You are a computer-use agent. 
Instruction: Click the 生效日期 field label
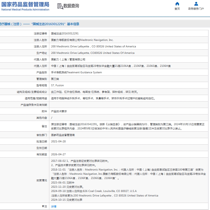point(42,148)
